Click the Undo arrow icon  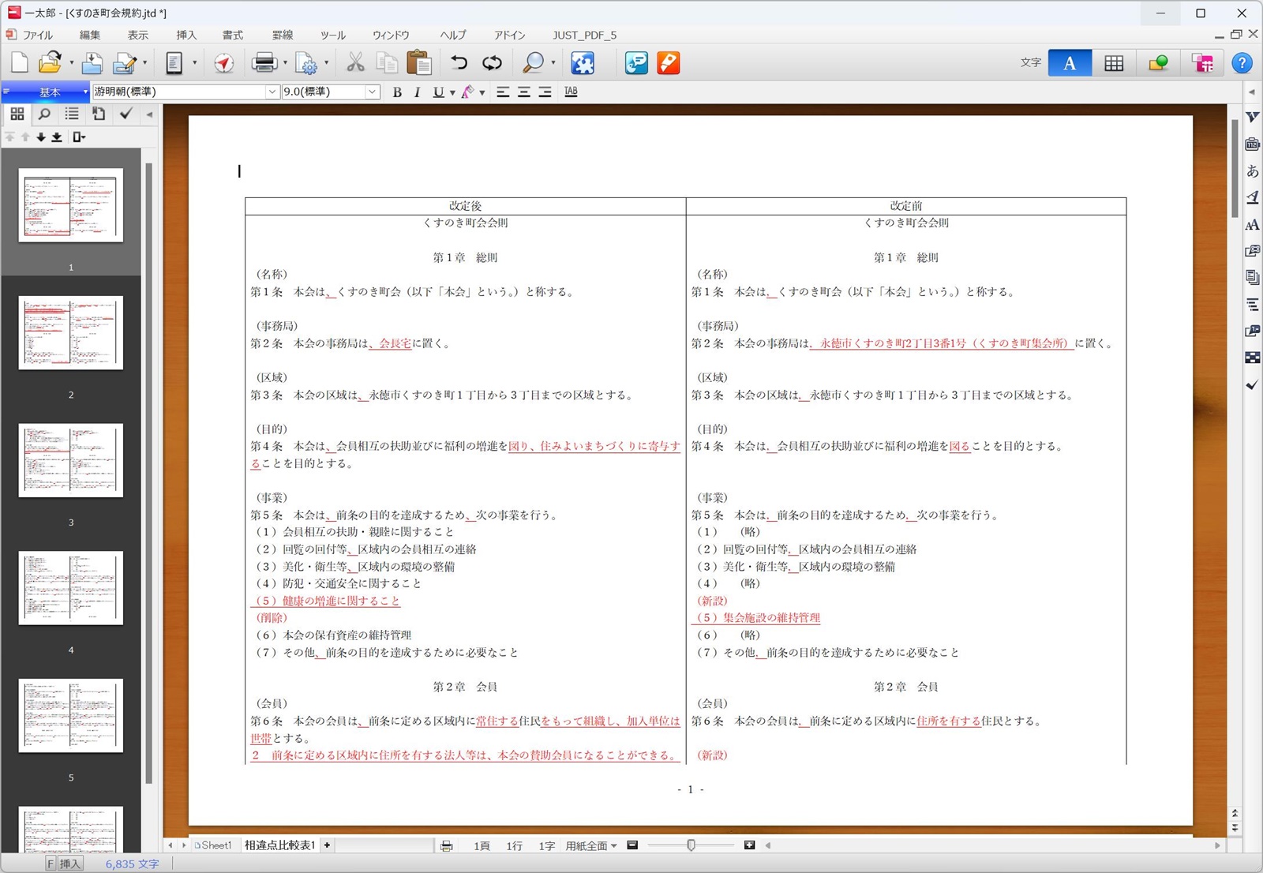(459, 63)
